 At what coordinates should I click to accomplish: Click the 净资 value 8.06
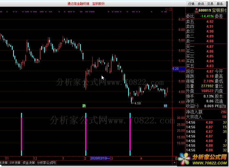coord(210,101)
